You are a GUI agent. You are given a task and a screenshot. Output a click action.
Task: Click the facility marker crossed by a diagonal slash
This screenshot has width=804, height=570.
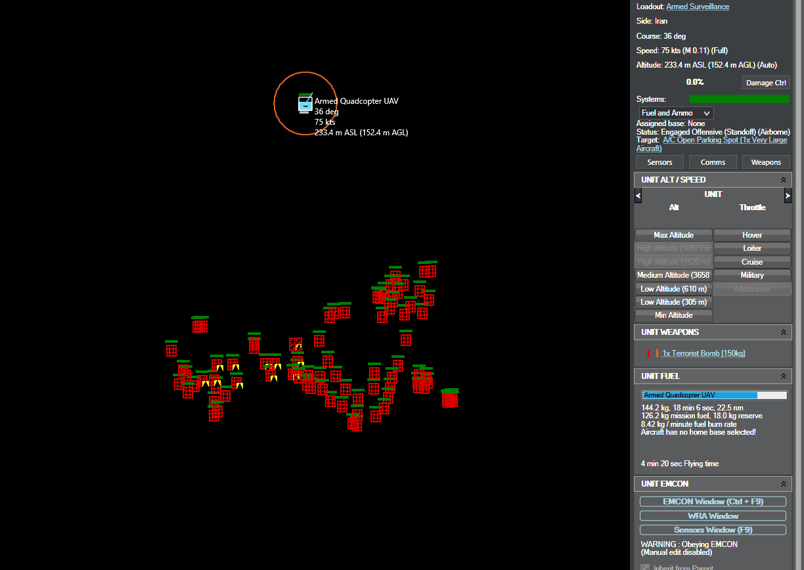point(296,344)
